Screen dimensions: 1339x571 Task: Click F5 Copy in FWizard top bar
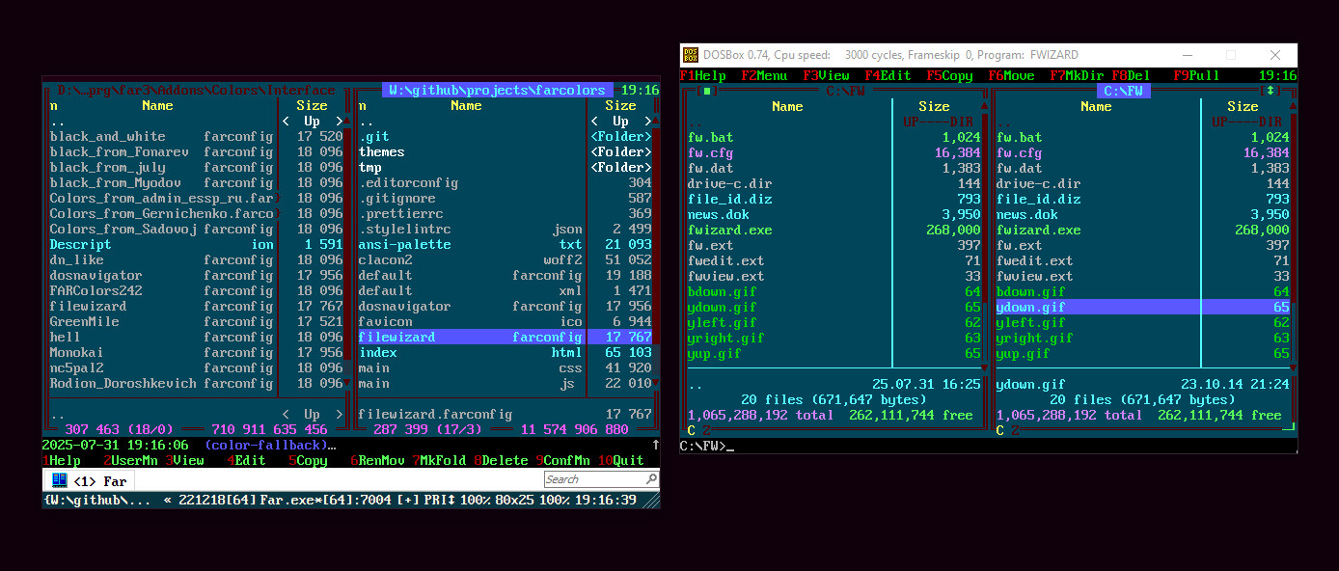click(x=949, y=75)
